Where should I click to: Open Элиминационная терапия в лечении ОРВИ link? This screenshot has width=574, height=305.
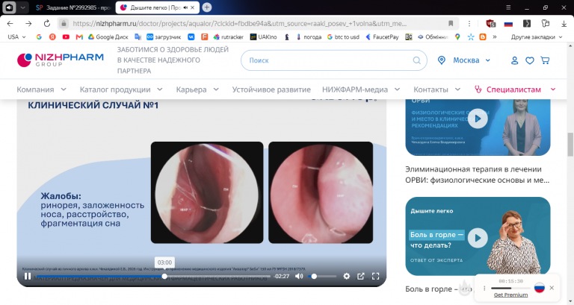pyautogui.click(x=478, y=174)
